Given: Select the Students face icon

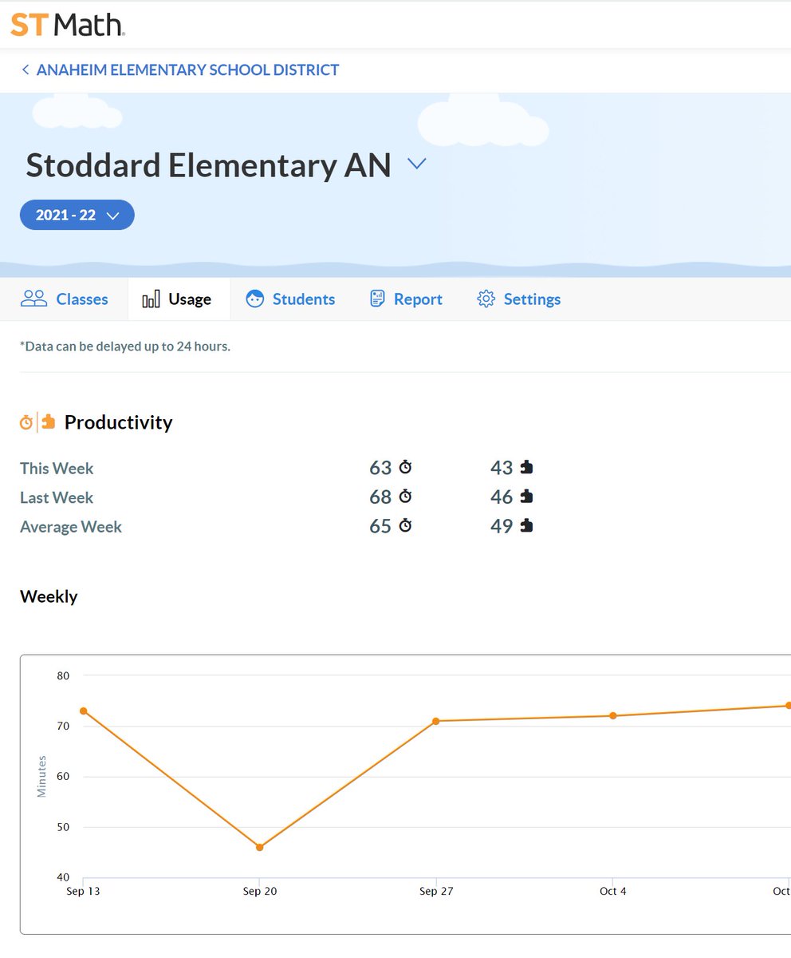Looking at the screenshot, I should 255,299.
